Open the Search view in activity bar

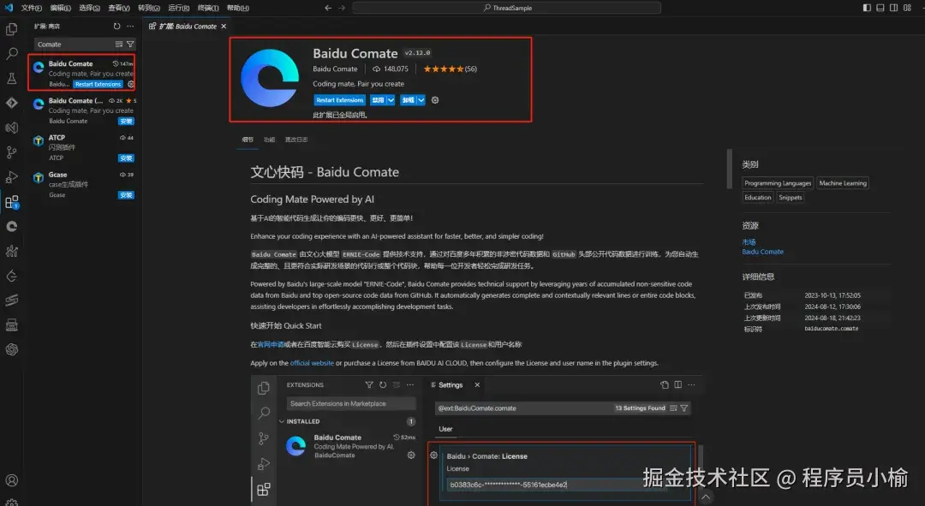point(12,54)
